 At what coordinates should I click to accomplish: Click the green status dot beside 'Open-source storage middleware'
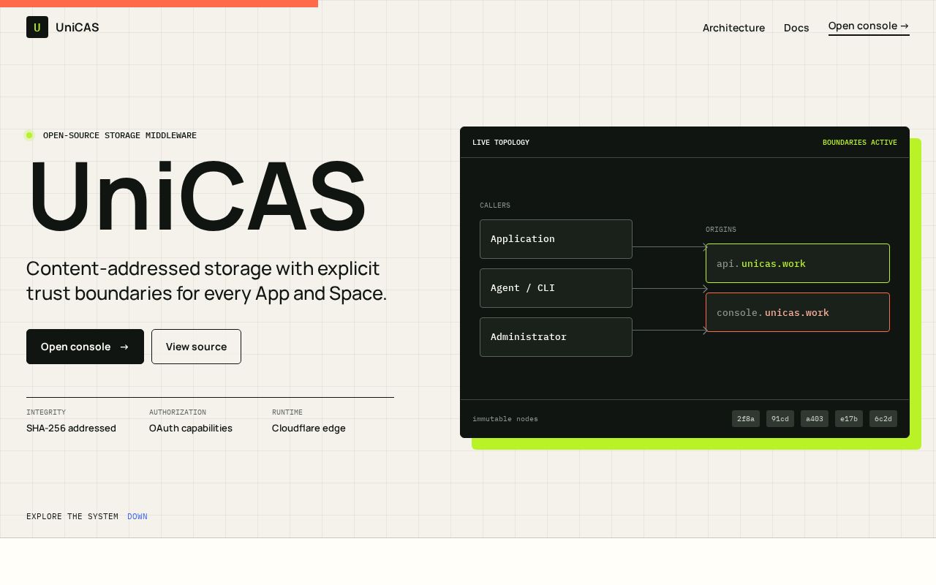[29, 135]
